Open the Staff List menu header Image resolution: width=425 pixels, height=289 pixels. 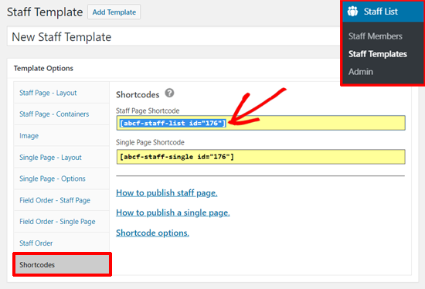coord(382,12)
